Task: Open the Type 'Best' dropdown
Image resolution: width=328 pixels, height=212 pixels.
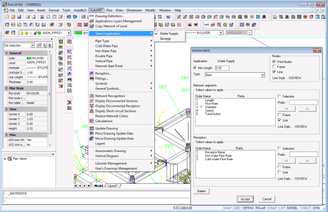Action: pos(263,75)
